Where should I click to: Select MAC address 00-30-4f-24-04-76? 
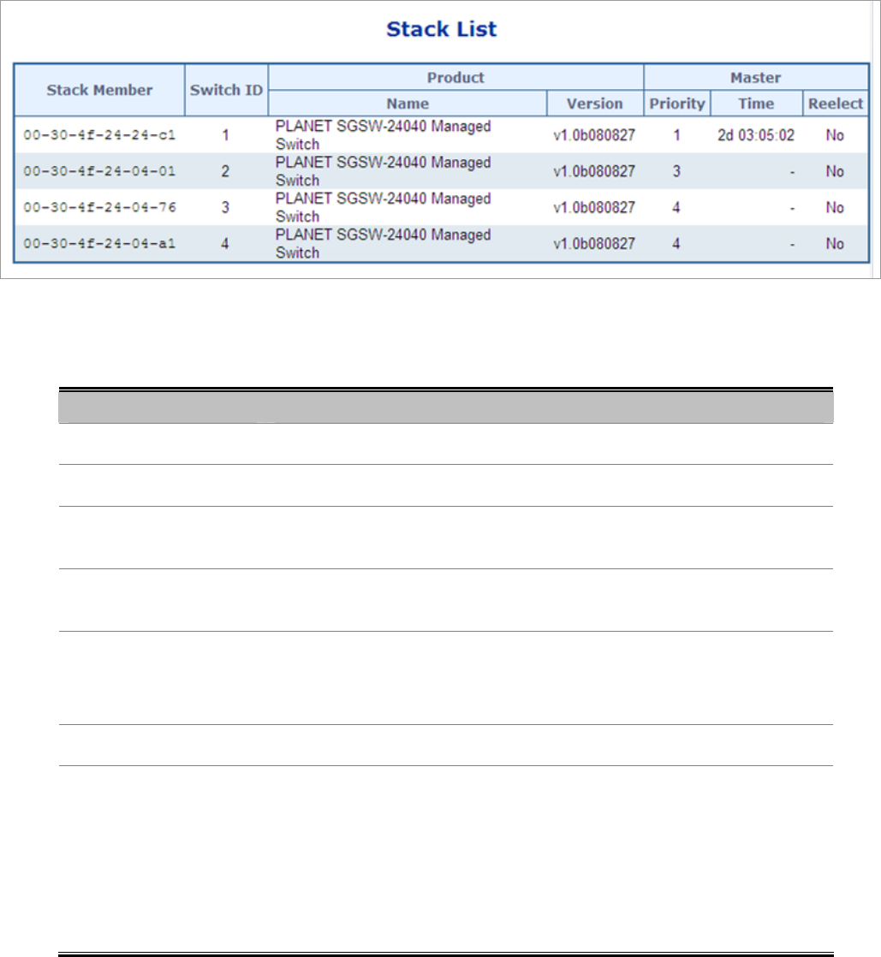pyautogui.click(x=99, y=207)
